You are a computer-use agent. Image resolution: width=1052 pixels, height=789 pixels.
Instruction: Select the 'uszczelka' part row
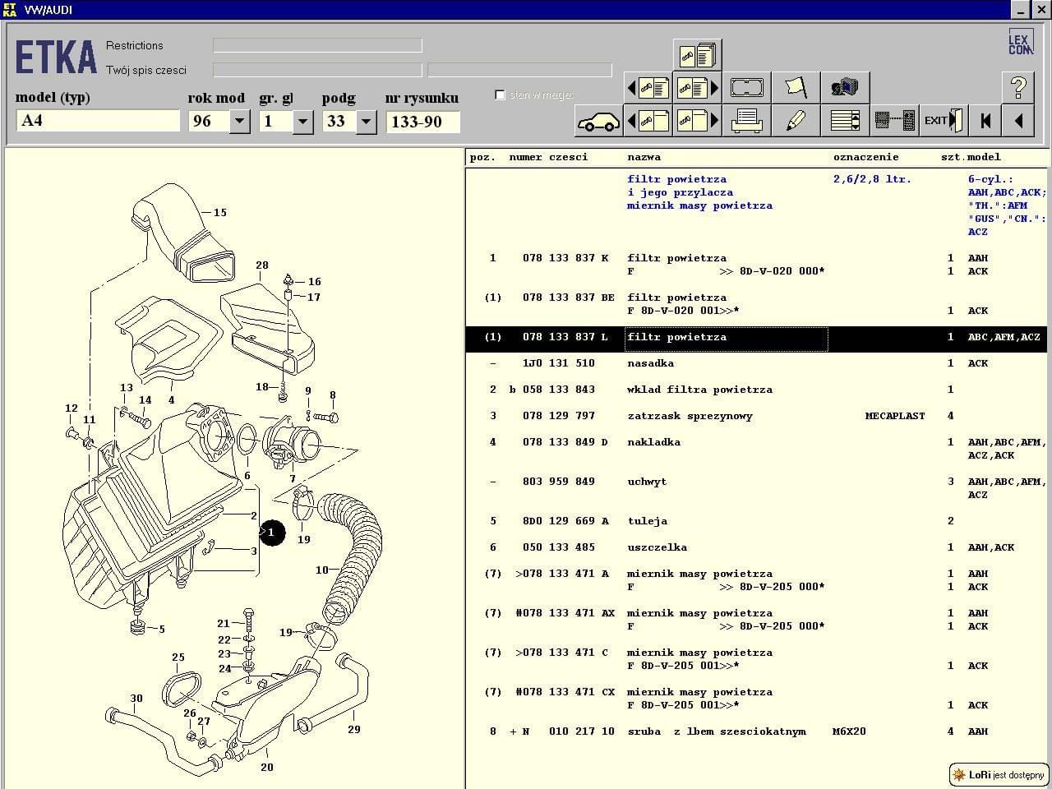click(756, 547)
